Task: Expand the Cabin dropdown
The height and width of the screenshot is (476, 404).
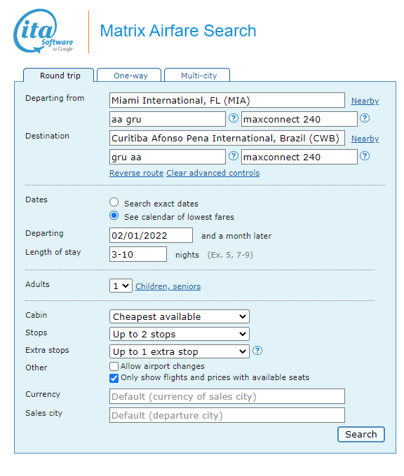Action: point(179,316)
